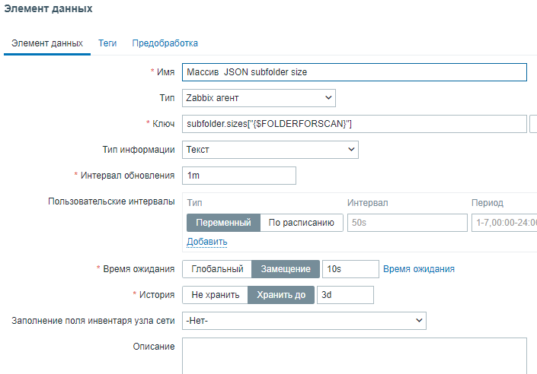Select the Элемент данных tab
This screenshot has height=374, width=537.
pos(48,43)
